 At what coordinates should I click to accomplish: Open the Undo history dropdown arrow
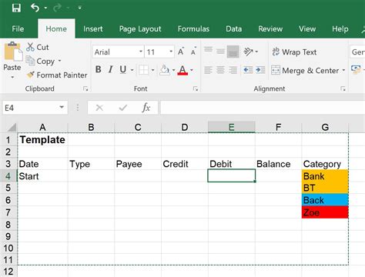point(45,8)
